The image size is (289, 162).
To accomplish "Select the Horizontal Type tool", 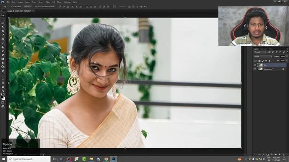I will (x=3, y=75).
